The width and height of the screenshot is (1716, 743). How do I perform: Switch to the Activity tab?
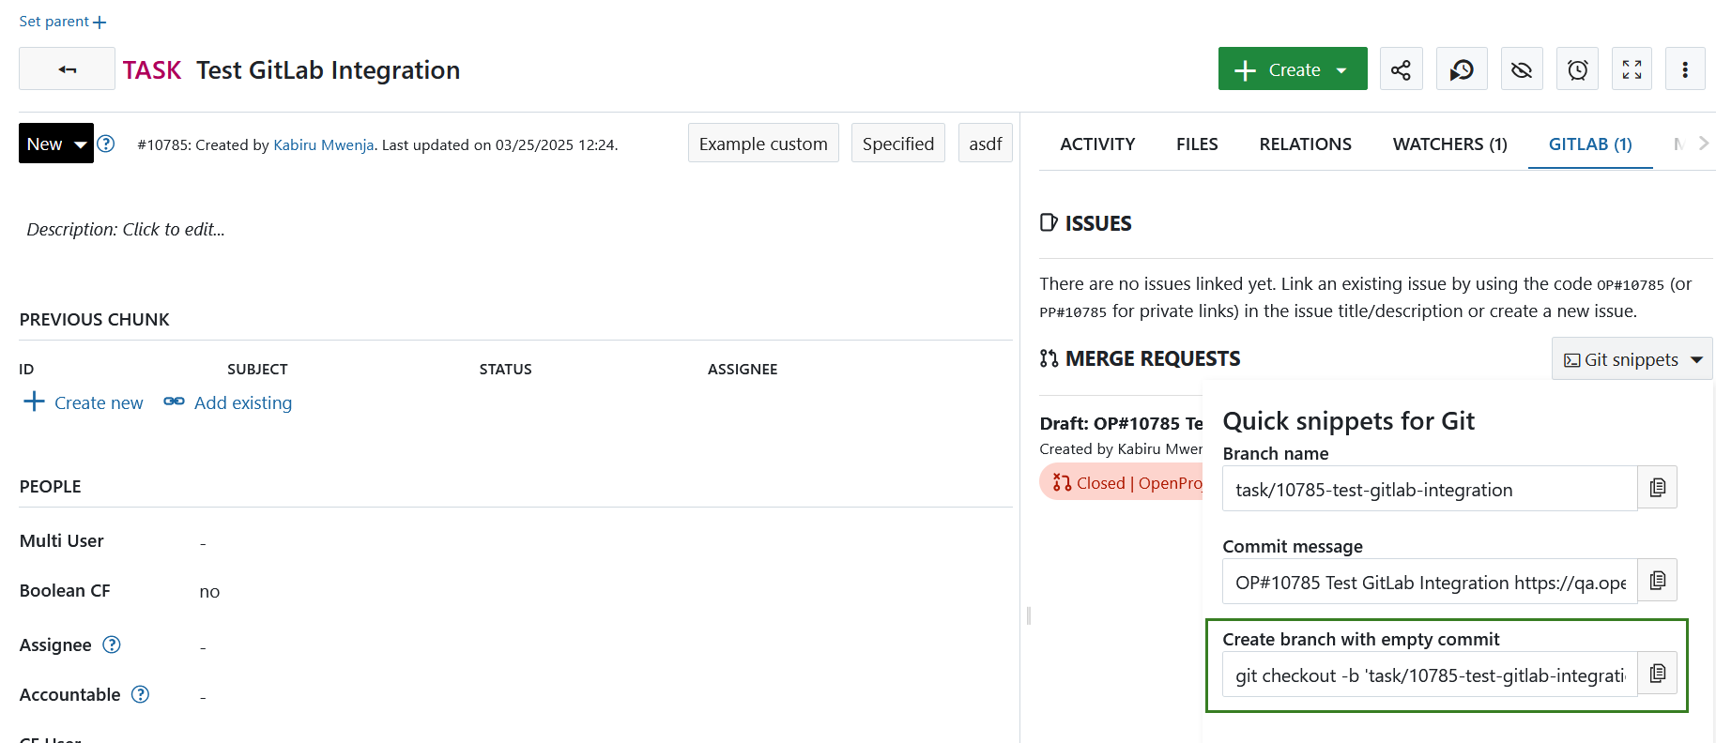(x=1096, y=144)
